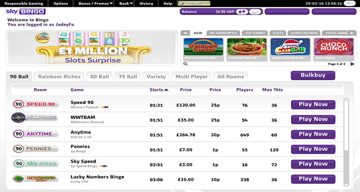The image size is (360, 192).
Task: Open the Slots games tab
Action: point(278,33)
